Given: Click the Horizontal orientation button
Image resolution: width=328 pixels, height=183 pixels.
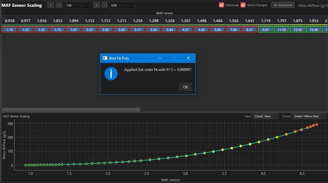Looking at the screenshot, I should (x=283, y=5).
